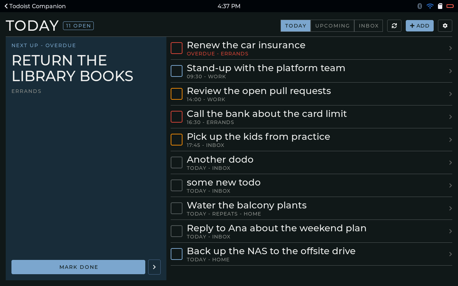Image resolution: width=458 pixels, height=286 pixels.
Task: Click the Return the Library Books heading
Action: click(72, 68)
